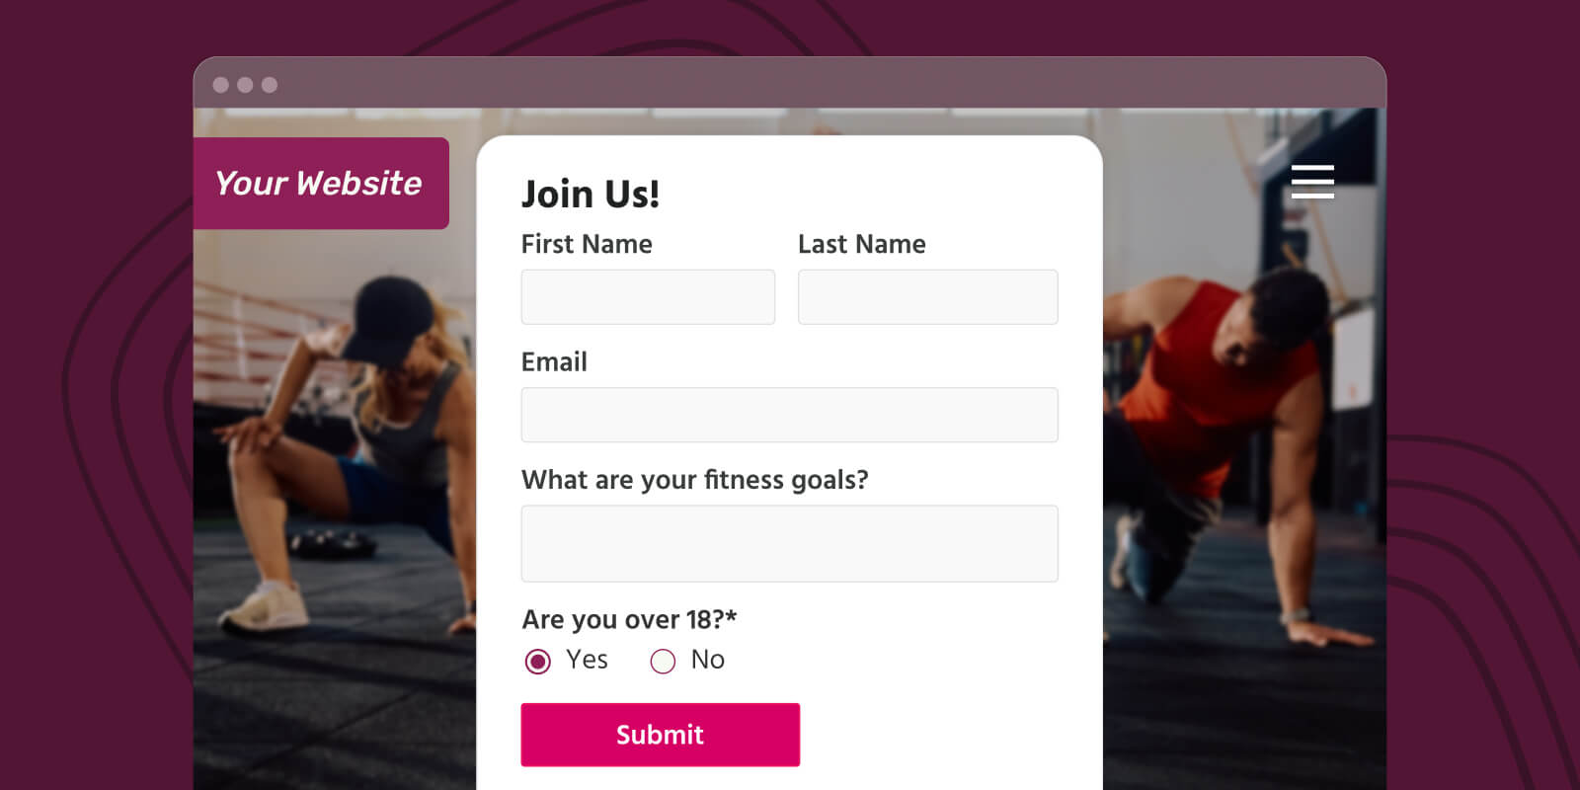Click the Last Name input field
Screen dimensions: 1580x790
[927, 296]
